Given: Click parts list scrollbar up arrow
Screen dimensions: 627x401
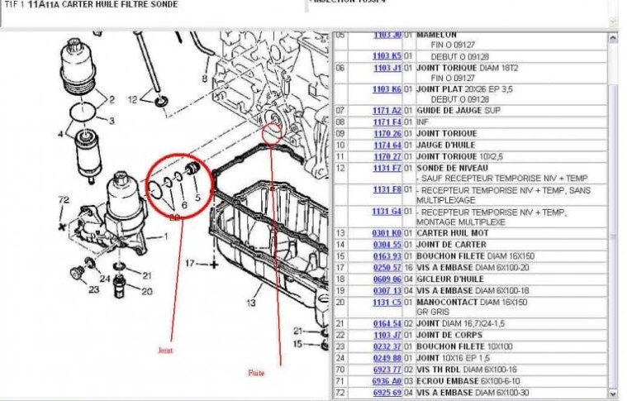Looking at the screenshot, I should 613,38.
